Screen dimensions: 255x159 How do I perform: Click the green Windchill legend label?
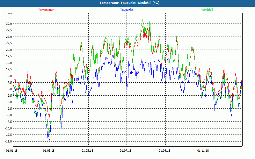pyautogui.click(x=207, y=10)
